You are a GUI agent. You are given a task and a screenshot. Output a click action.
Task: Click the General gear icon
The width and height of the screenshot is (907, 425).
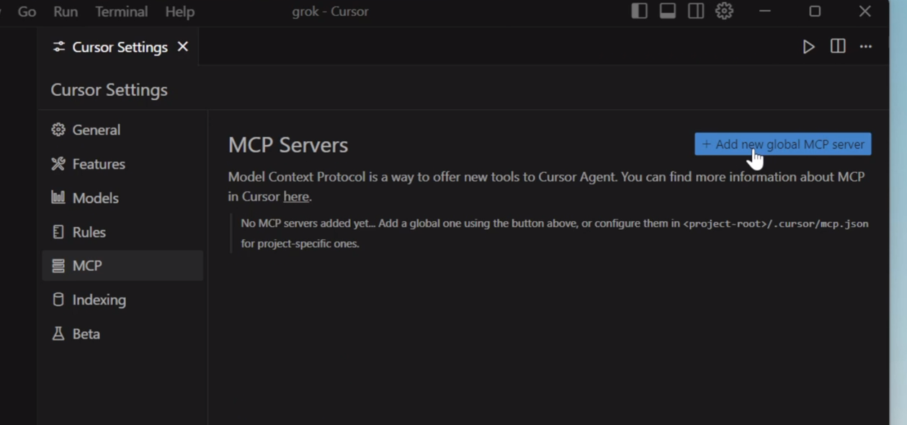coord(58,130)
